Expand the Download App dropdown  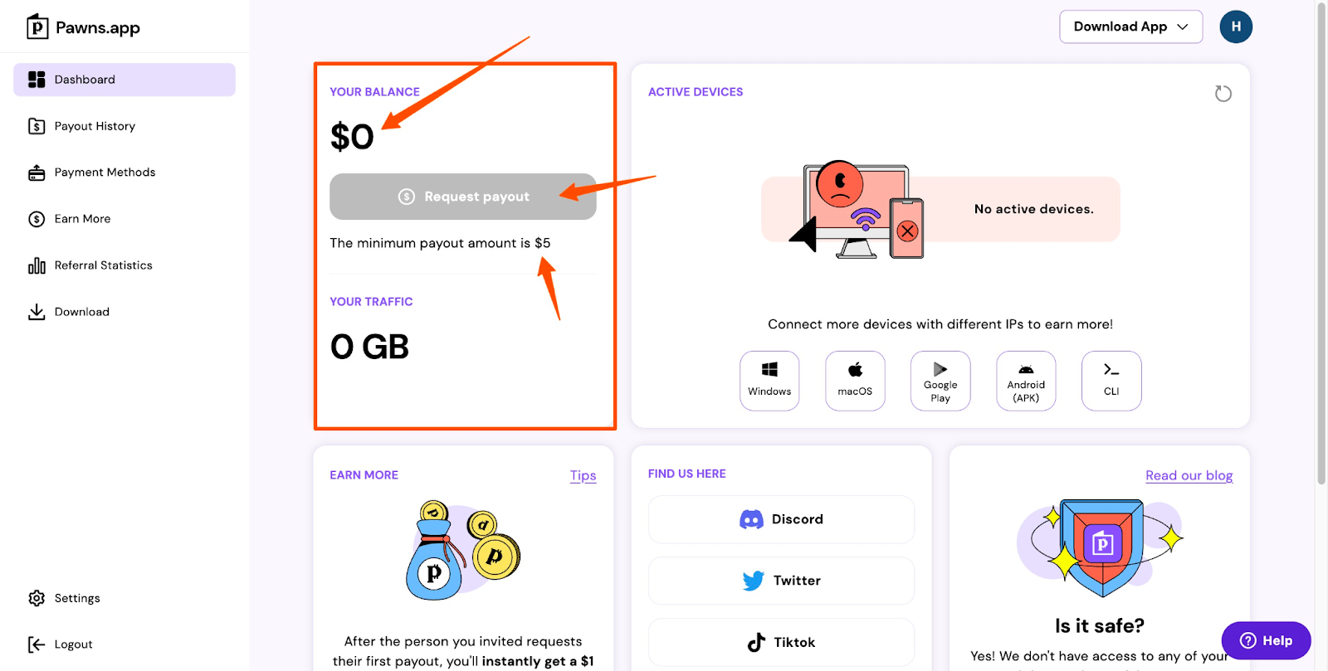[1130, 27]
